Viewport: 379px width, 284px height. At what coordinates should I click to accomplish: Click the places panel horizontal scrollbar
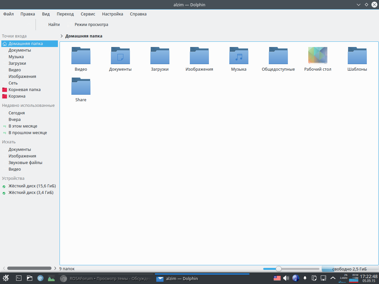[29, 268]
